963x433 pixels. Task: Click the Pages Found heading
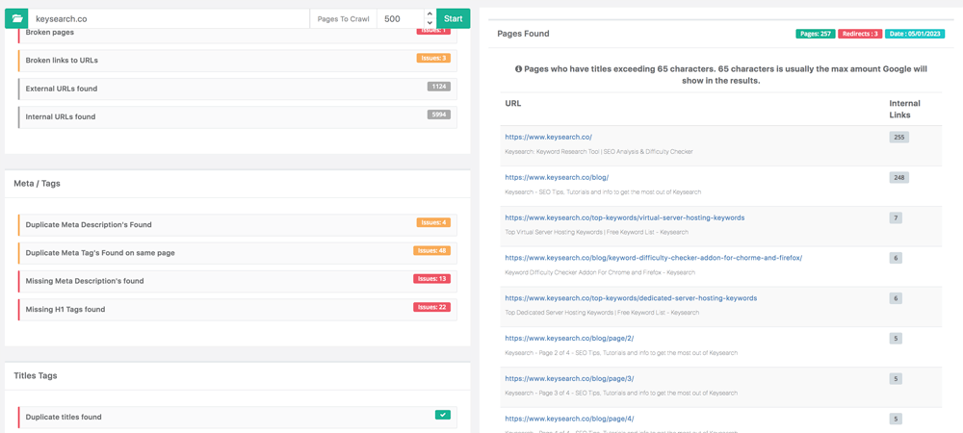[x=523, y=34]
